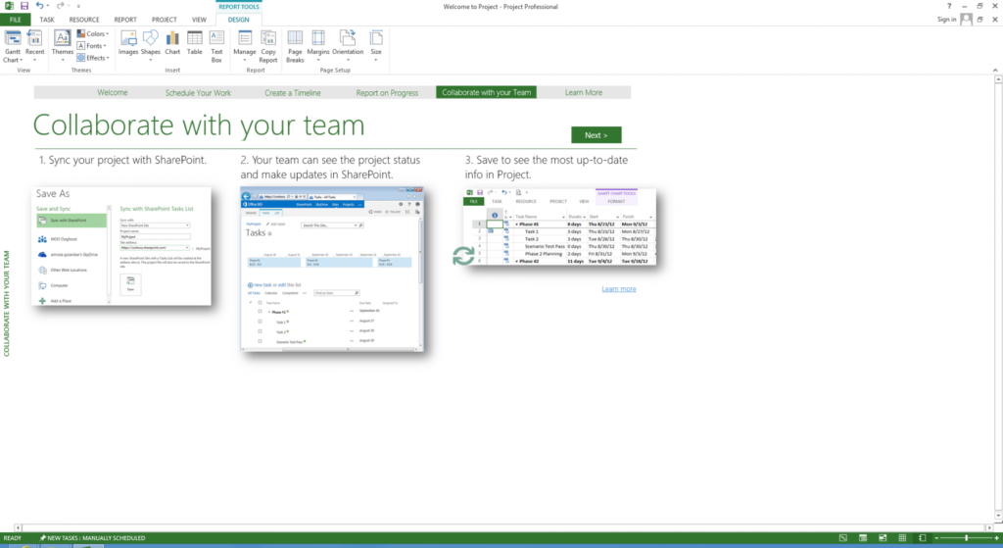Open Customize Quick Access Toolbar dropdown

click(78, 7)
